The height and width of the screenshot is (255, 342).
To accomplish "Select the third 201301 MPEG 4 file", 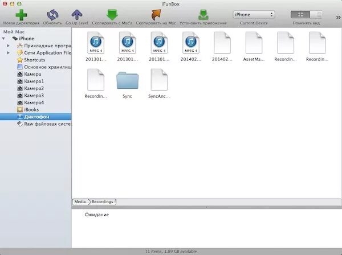I will tap(159, 47).
